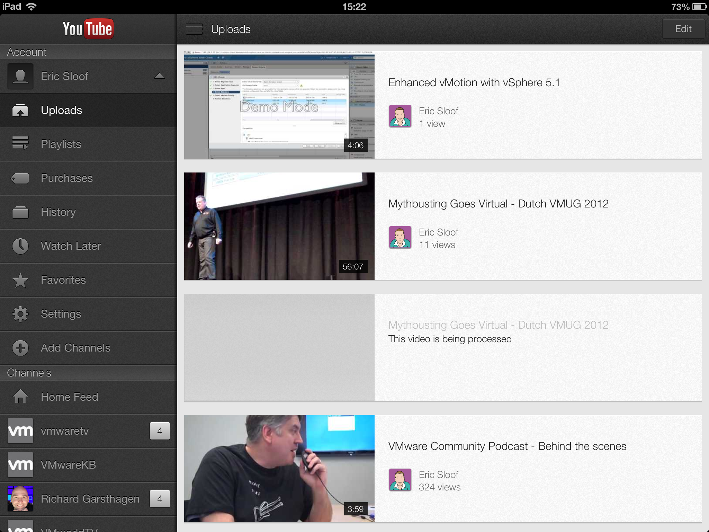This screenshot has width=709, height=532.
Task: Tap the Richard Garsthagen channel name
Action: [x=90, y=499]
